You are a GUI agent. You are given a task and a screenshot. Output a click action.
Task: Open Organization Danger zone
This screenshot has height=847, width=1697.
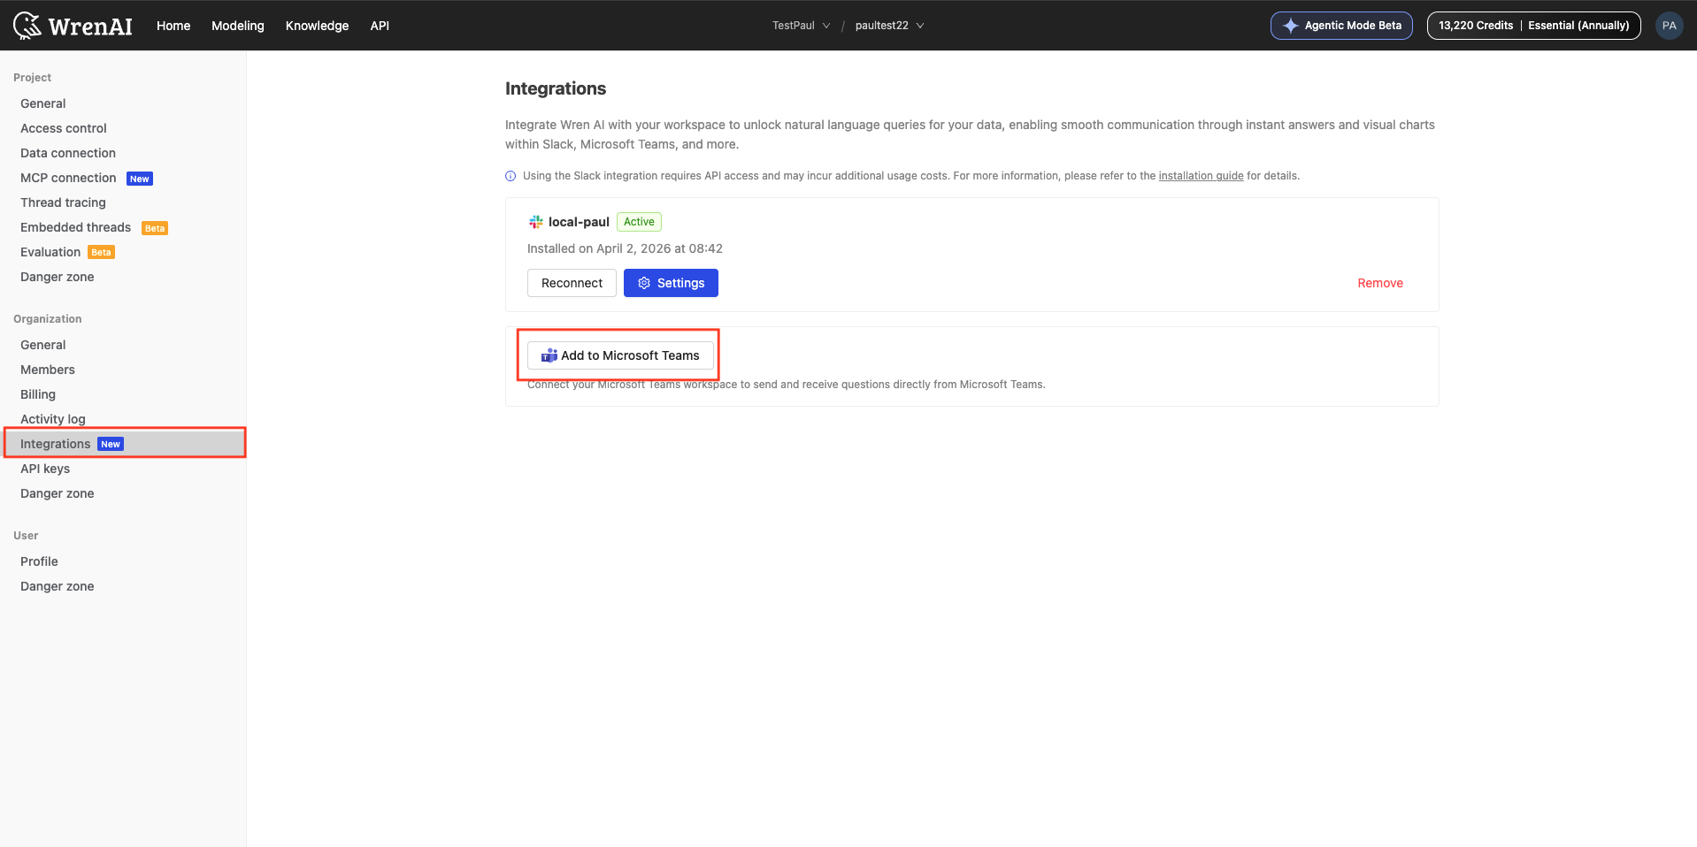[123, 493]
